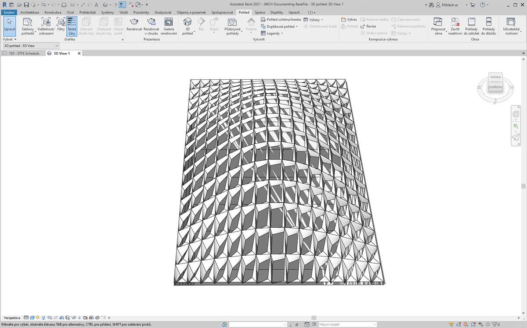Viewport: 527px width, 328px height.
Task: Click the horizontal scrollbar thumb under the view
Action: 314,317
